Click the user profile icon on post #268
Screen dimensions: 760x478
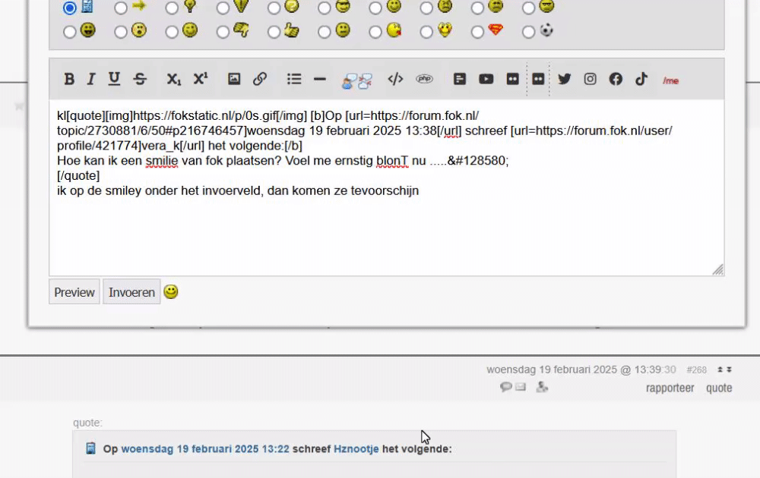click(x=542, y=387)
